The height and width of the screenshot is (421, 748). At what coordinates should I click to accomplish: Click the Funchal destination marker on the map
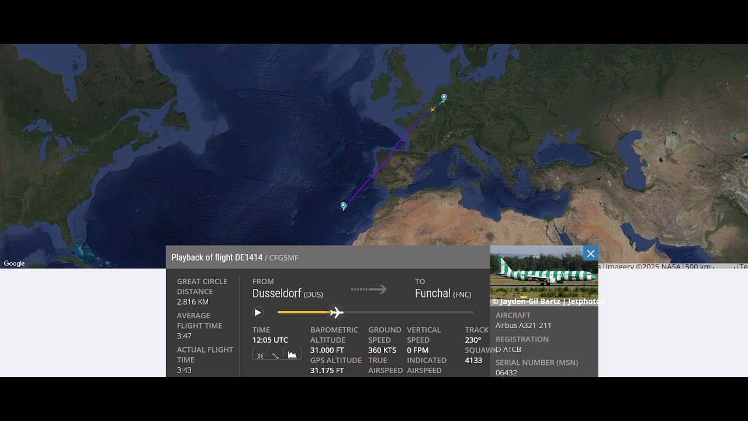coord(344,206)
